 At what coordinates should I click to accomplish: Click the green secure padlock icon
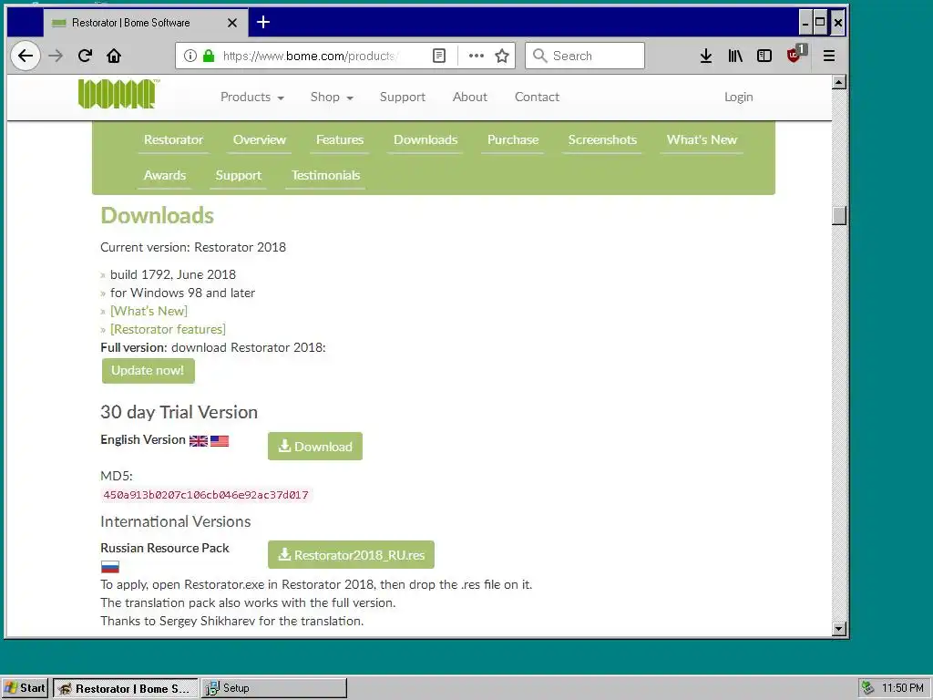pyautogui.click(x=209, y=56)
